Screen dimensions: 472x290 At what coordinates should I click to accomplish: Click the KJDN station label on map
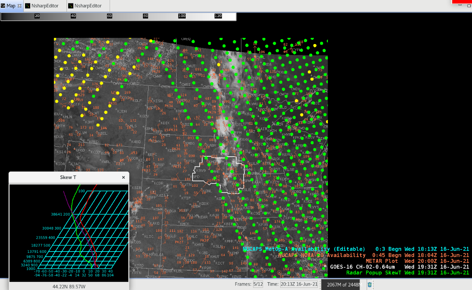click(122, 111)
